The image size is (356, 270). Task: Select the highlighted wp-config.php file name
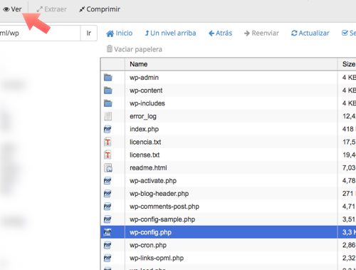pos(150,232)
